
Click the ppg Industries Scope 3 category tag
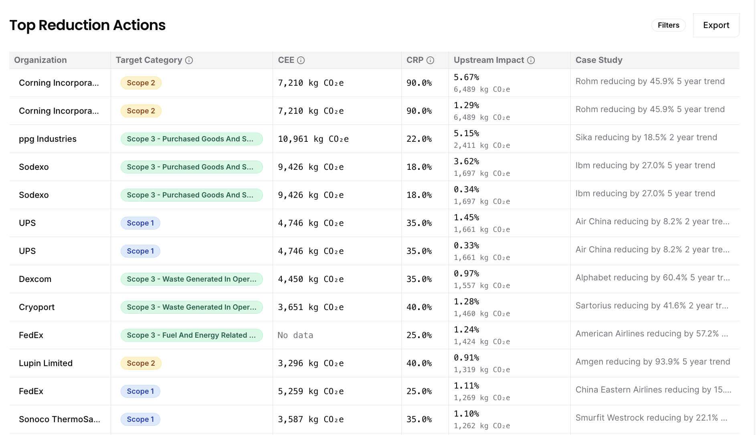(x=191, y=139)
